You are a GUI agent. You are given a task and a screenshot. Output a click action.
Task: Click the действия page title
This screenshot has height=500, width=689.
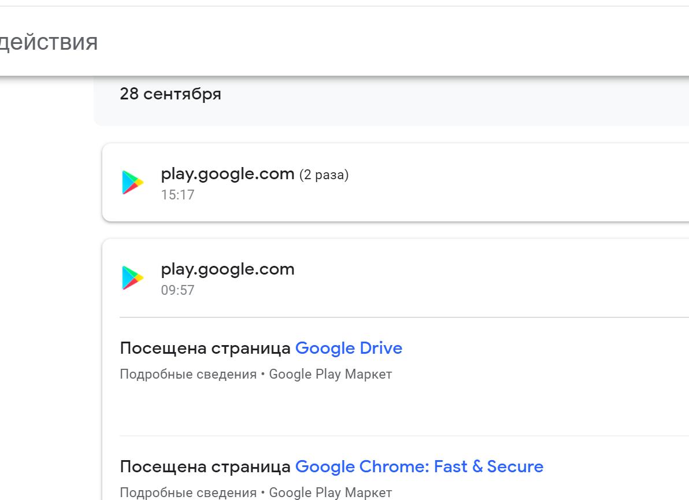click(49, 42)
